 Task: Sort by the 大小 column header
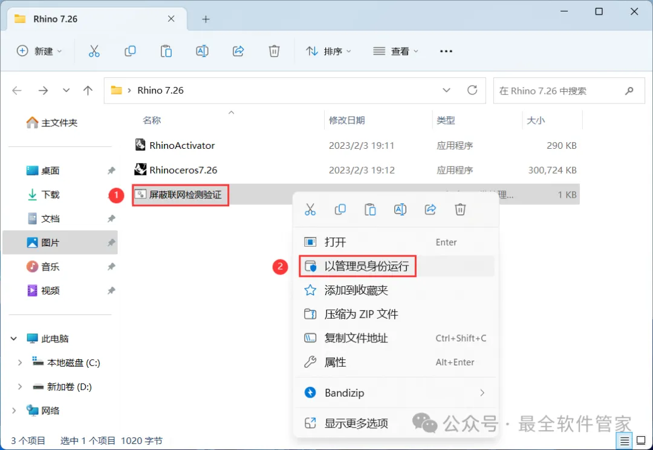tap(536, 120)
